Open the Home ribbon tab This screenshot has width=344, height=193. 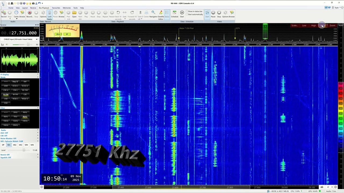point(11,8)
